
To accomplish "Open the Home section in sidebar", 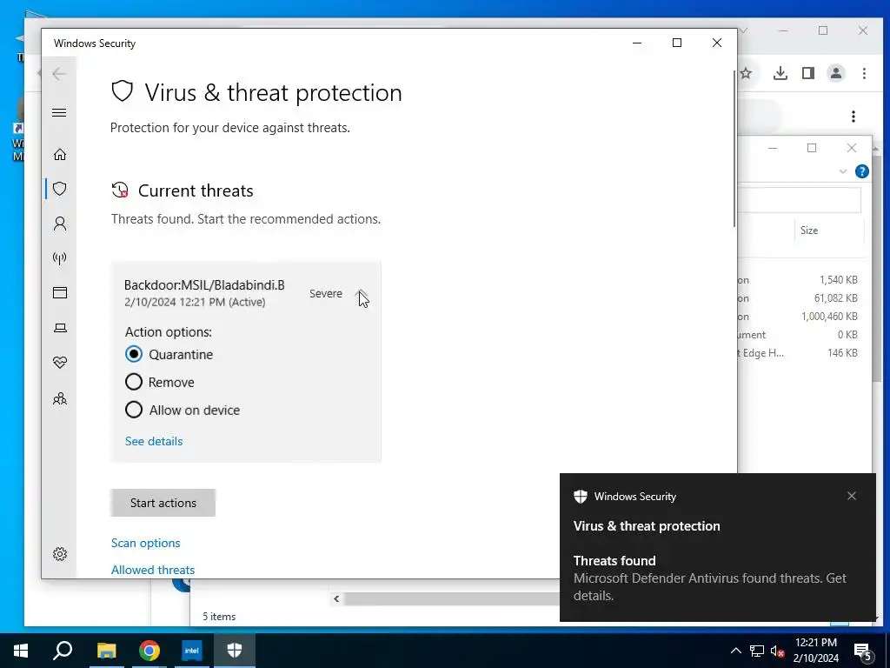I will (x=60, y=155).
